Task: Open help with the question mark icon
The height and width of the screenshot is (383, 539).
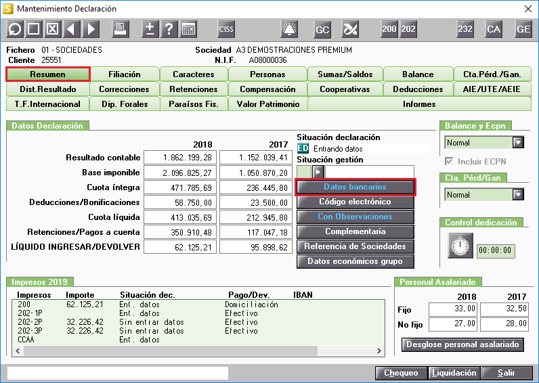Action: click(x=169, y=29)
